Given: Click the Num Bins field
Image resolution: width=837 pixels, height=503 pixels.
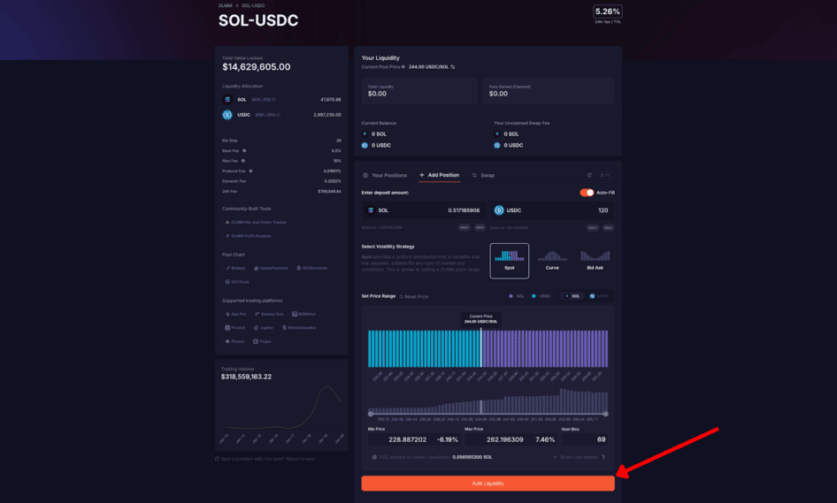Looking at the screenshot, I should (585, 439).
